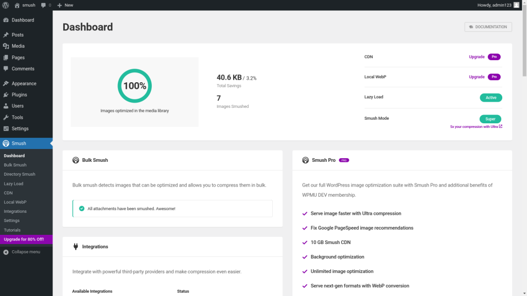The height and width of the screenshot is (296, 527).
Task: Click the Tools wrench icon
Action: pos(6,117)
